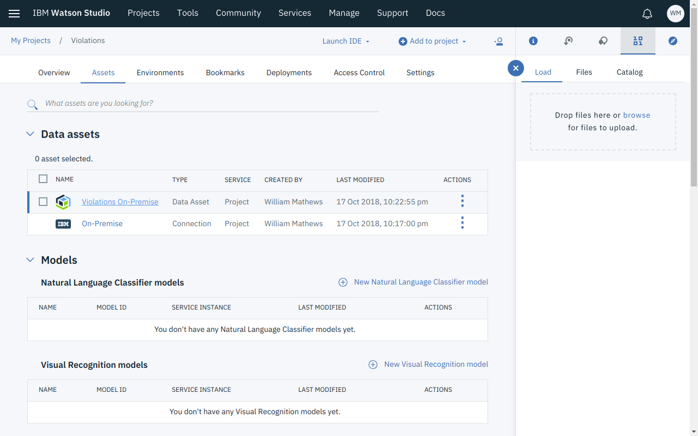Click plus icon for New Natural Language Classifier
Screen dimensions: 698x436
tap(343, 282)
